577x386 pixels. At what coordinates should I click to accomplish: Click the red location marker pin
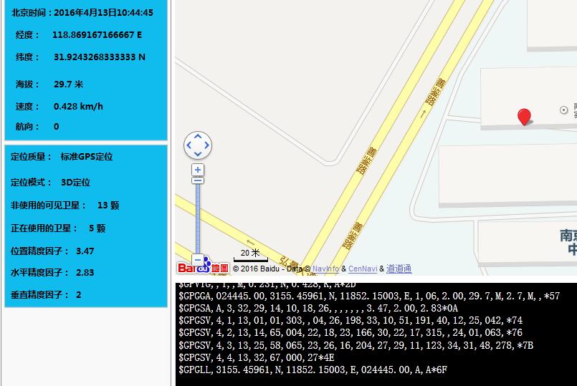[x=524, y=117]
